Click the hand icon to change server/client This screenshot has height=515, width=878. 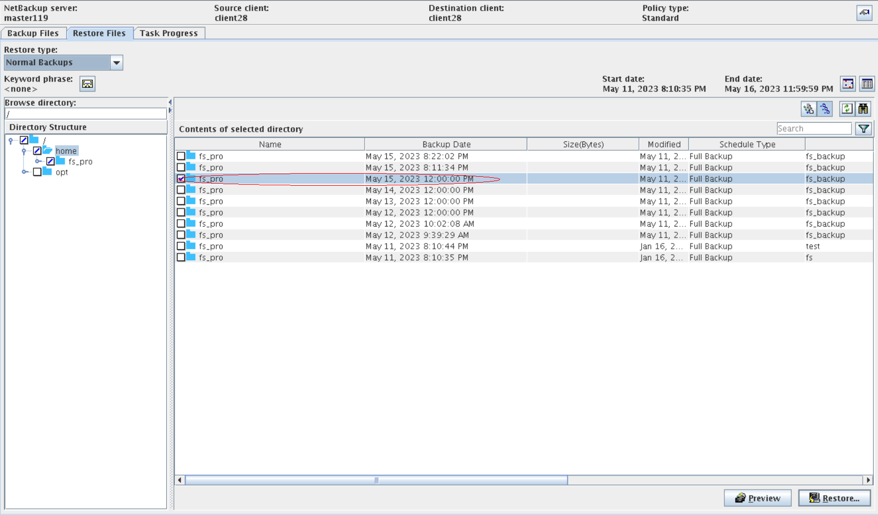[864, 13]
